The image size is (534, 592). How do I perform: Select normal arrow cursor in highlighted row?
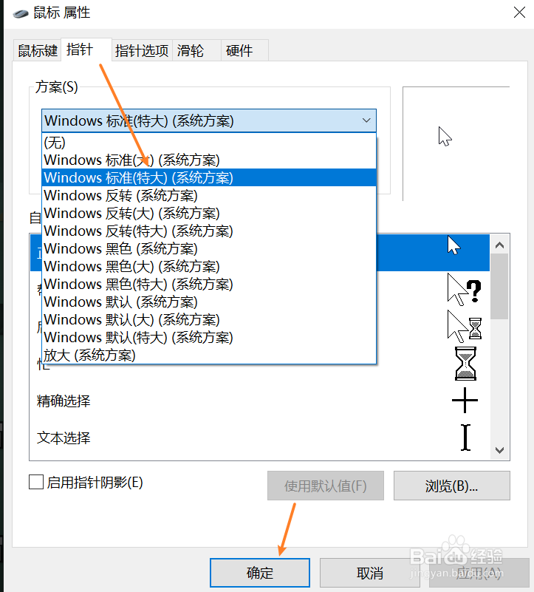pyautogui.click(x=453, y=245)
